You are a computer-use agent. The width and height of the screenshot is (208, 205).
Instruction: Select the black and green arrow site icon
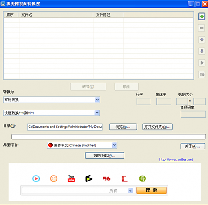[x=89, y=178]
